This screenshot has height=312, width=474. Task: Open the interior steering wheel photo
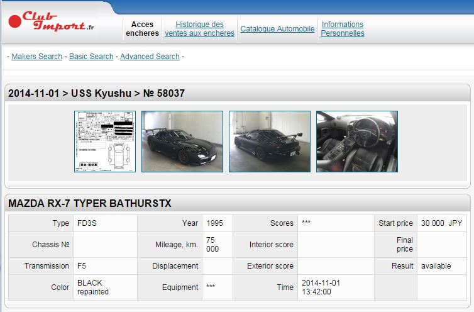(x=356, y=142)
